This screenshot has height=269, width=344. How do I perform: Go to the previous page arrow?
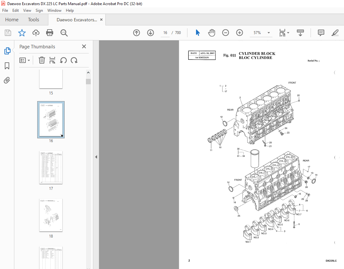point(137,33)
